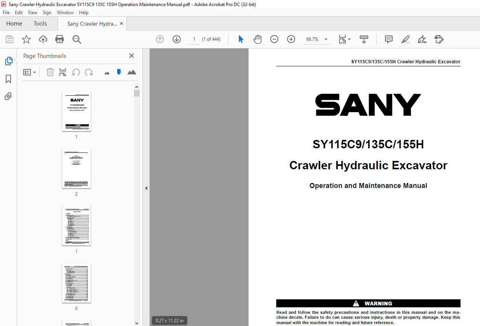The width and height of the screenshot is (480, 326).
Task: Enlarge thumbnail size large mountain
Action: [132, 72]
